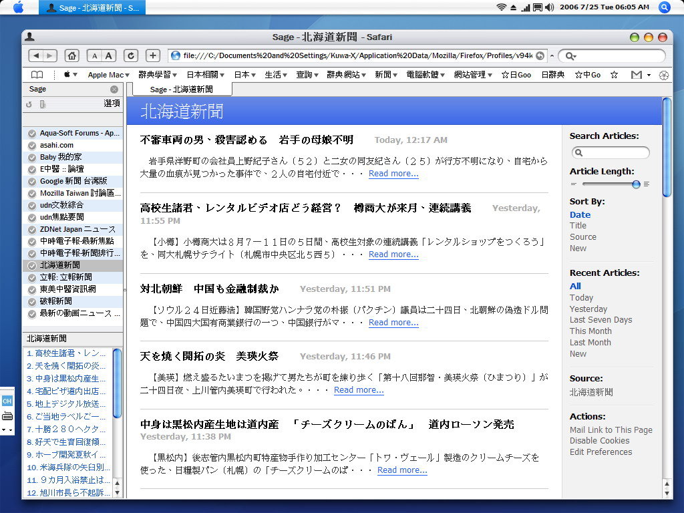Click the volume speaker icon in the menu bar
Screen dimensions: 684x513
click(550, 7)
